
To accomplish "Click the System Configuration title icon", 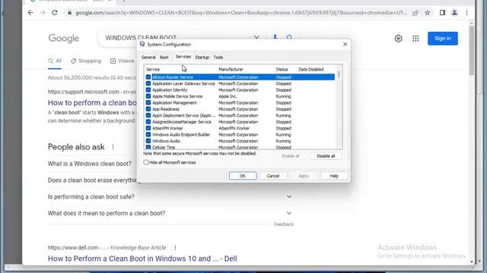I will (x=142, y=44).
